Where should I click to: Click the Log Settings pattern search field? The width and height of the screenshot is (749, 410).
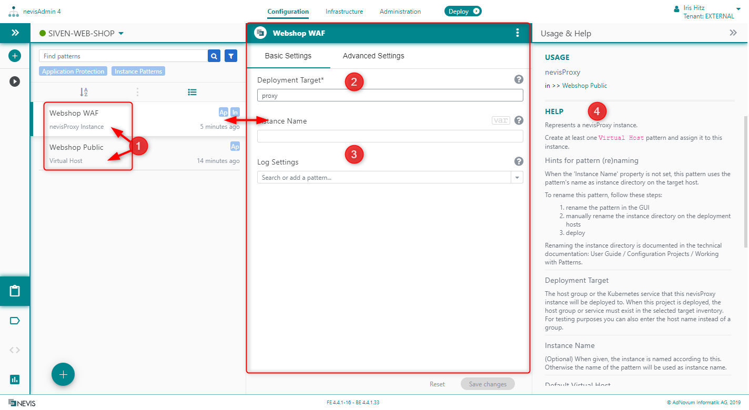click(x=384, y=178)
